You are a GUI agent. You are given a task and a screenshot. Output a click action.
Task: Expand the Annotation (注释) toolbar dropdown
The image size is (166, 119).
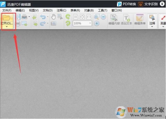pos(152,27)
